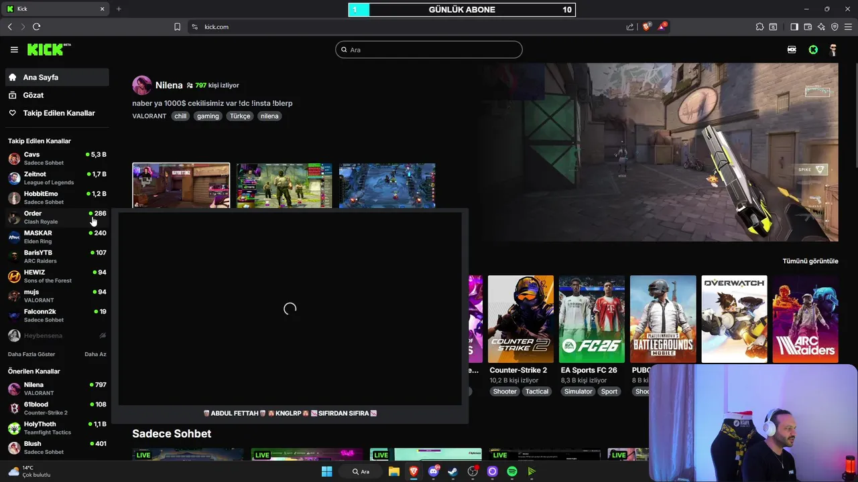Screen dimensions: 858x482
Task: Open File Explorer from the taskbar
Action: (394, 471)
